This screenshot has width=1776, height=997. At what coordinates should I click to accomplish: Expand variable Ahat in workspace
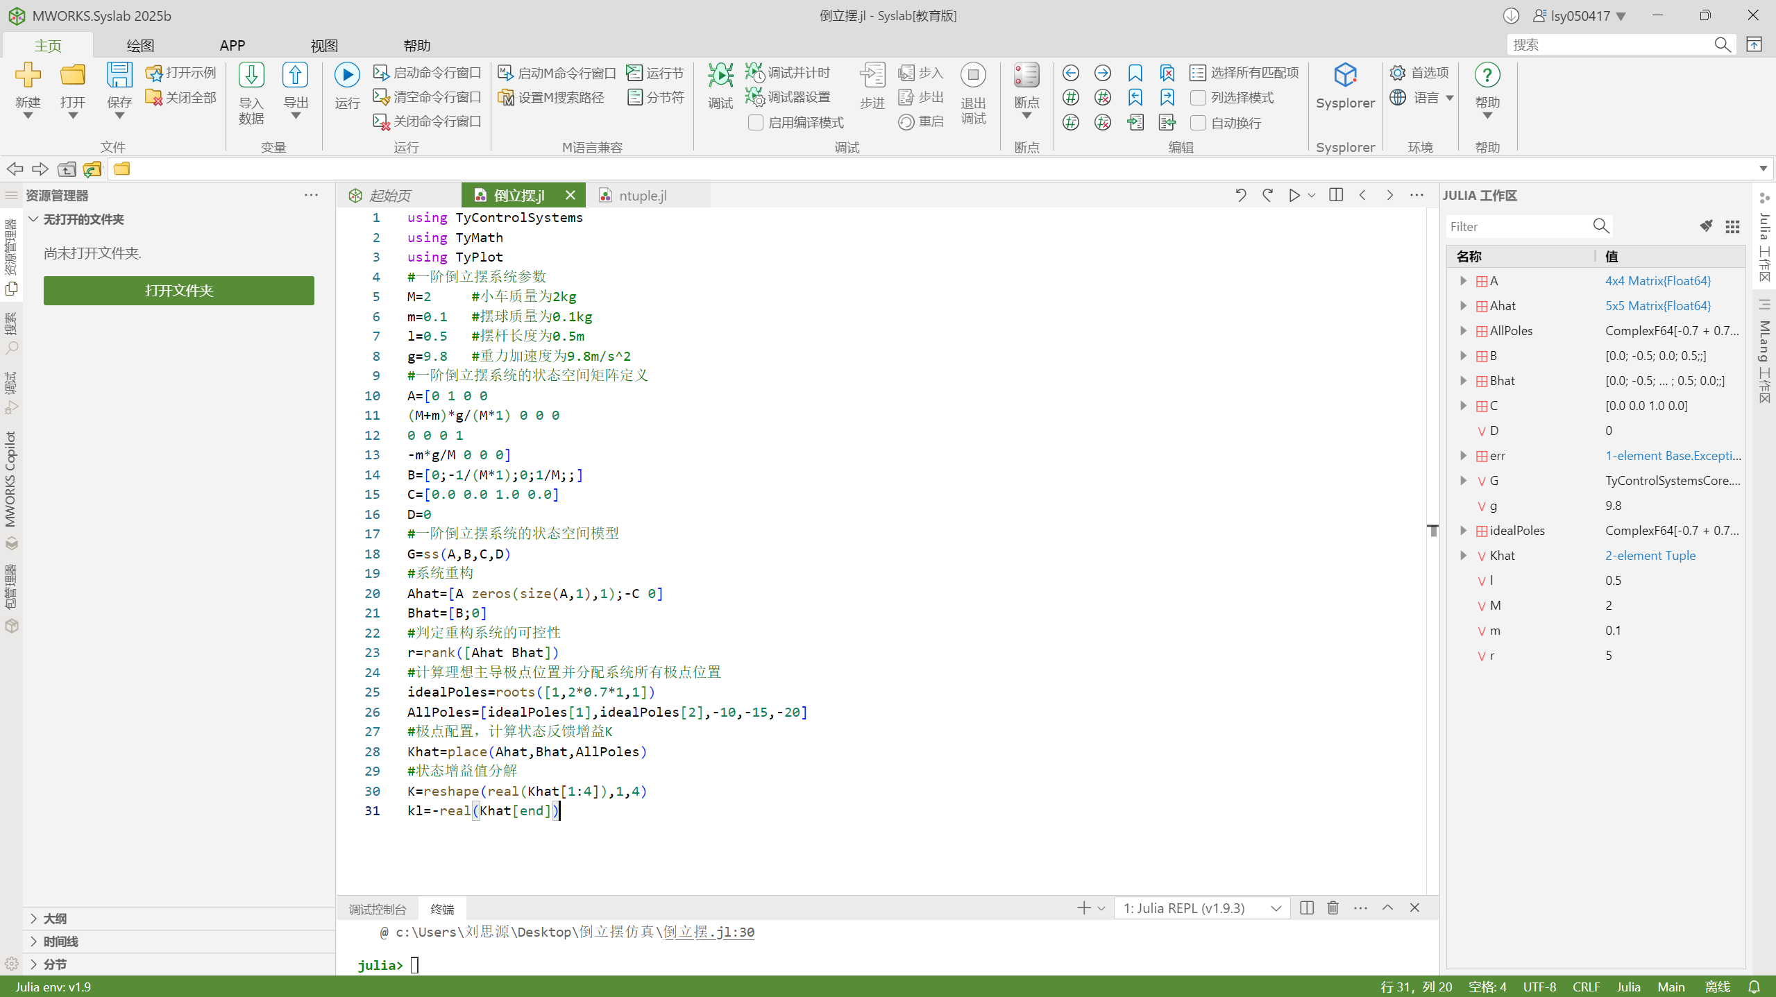[1463, 306]
